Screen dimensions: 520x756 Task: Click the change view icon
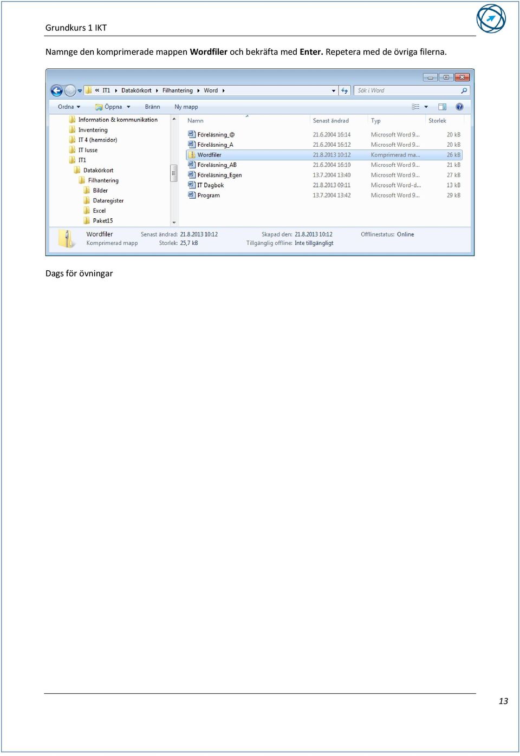[x=415, y=107]
